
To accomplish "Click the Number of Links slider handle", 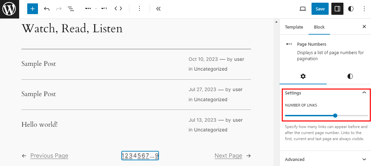I will tap(335, 116).
